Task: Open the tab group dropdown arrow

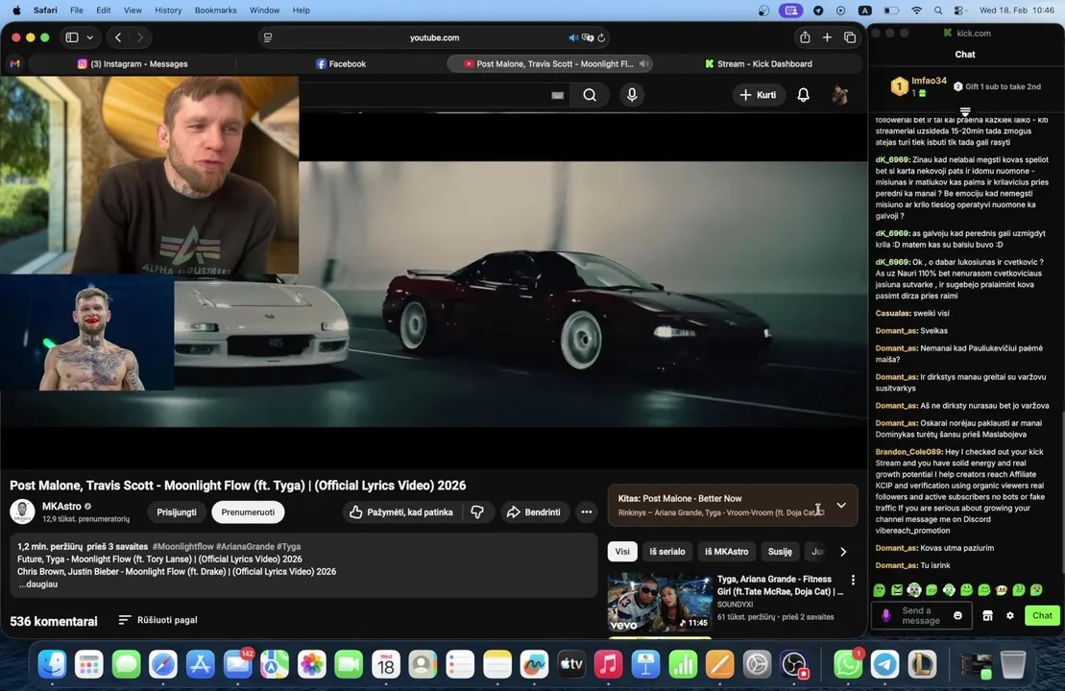Action: (x=89, y=37)
